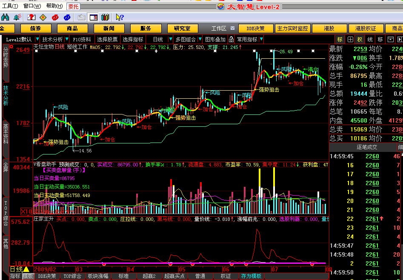Click 选择指标 in chart toolbar
Image resolution: width=403 pixels, height=280 pixels.
(133, 39)
